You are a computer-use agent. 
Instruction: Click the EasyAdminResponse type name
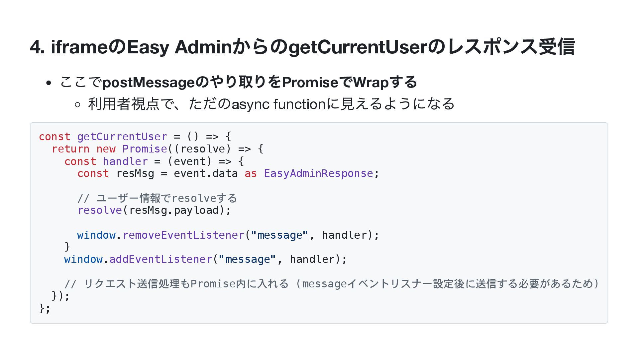tap(318, 173)
